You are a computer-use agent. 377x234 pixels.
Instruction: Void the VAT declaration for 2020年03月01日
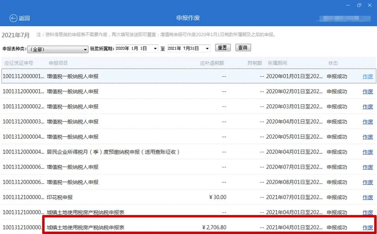click(x=368, y=107)
